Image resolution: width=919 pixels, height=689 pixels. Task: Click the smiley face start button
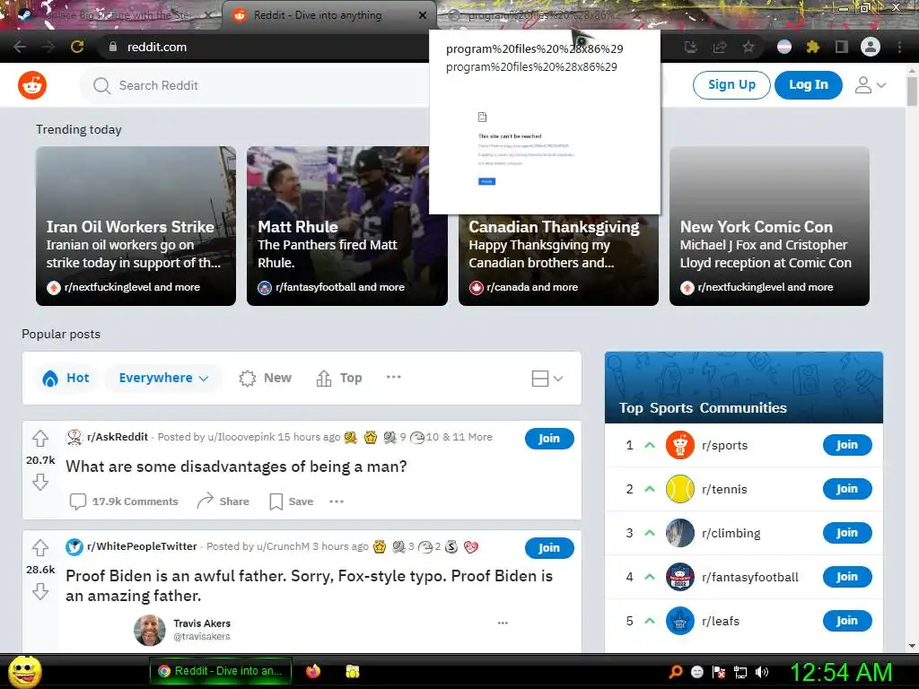pos(24,671)
